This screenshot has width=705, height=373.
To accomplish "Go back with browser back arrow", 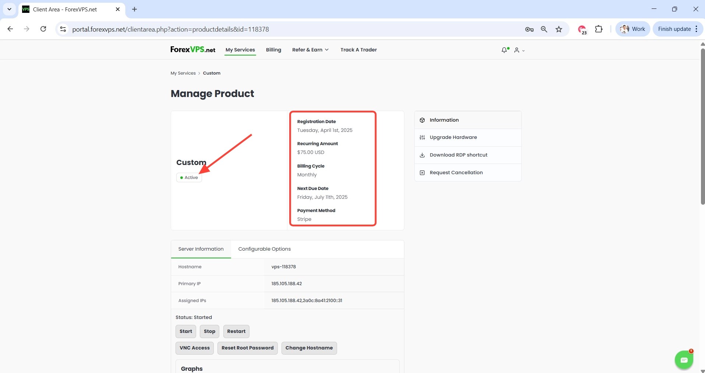I will [10, 29].
